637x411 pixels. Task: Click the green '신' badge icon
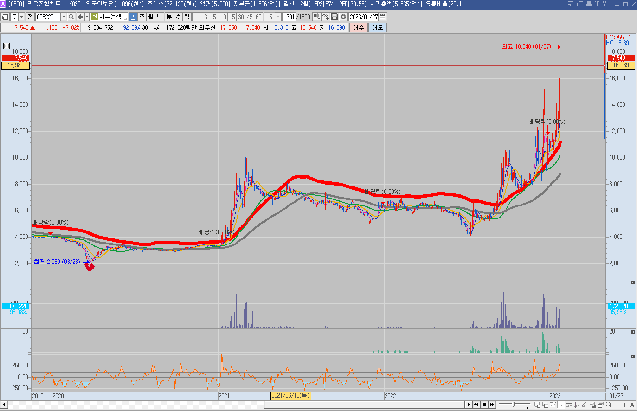(94, 17)
